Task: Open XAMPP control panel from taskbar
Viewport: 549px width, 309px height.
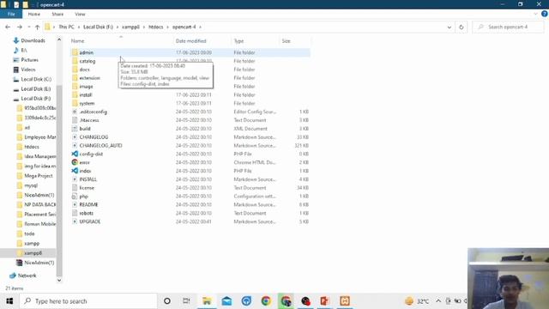Action: (345, 301)
